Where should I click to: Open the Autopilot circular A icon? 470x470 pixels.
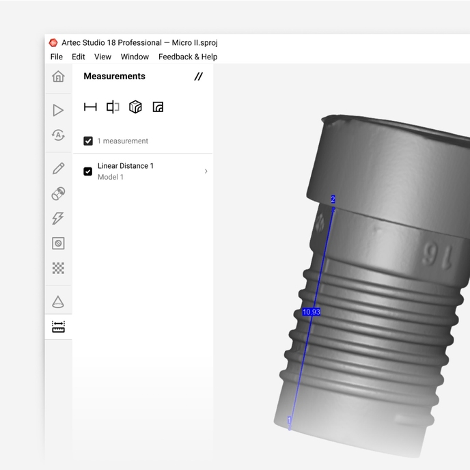[58, 135]
